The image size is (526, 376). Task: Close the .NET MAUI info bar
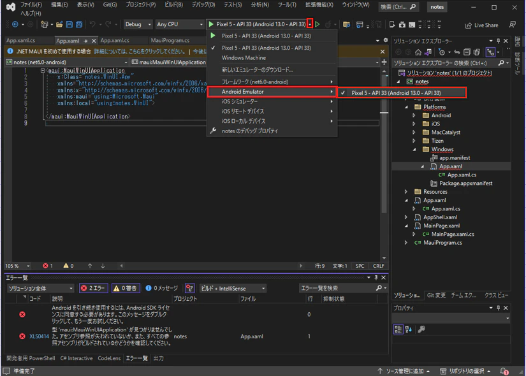point(383,52)
